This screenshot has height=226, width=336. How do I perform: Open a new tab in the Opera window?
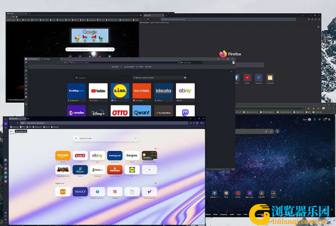point(28,118)
